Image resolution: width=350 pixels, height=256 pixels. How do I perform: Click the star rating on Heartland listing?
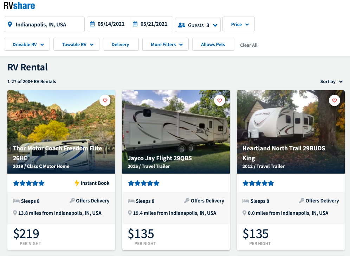tap(258, 183)
